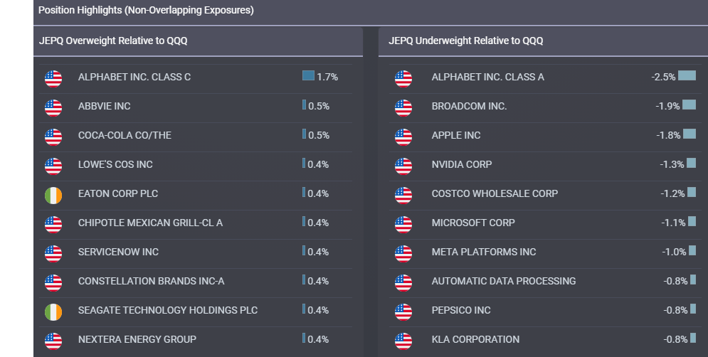Click the Position Highlights (Non-Overlapping Exposures) title
Screen dimensions: 708x357
tap(146, 10)
